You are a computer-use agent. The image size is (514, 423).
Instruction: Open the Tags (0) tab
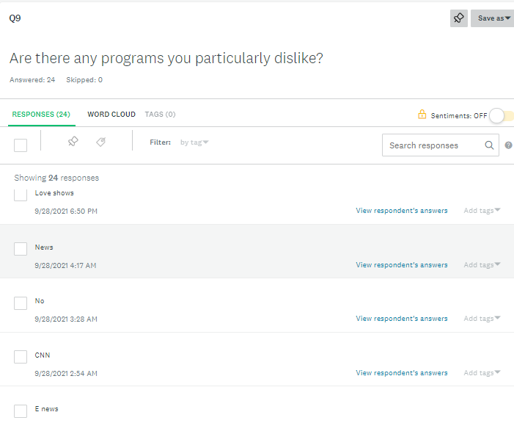[x=160, y=115]
